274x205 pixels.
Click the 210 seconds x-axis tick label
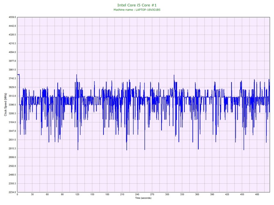pos(122,194)
